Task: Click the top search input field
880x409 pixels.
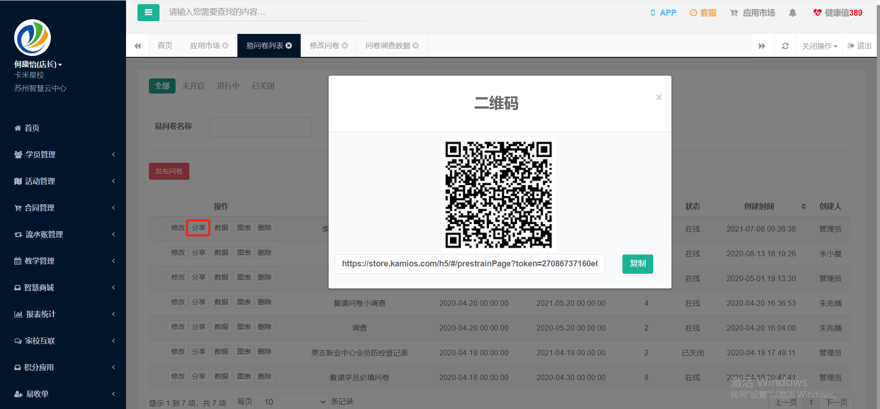Action: click(x=264, y=12)
